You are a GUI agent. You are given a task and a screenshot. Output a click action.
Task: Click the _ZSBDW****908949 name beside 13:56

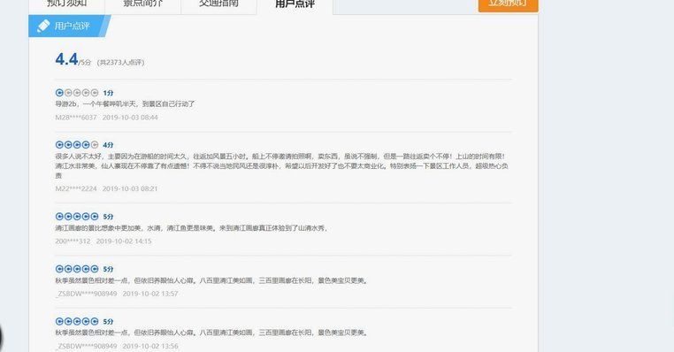86,346
